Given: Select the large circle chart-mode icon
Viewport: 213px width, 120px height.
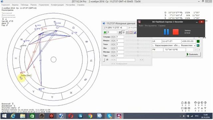Looking at the screenshot, I should point(127,32).
